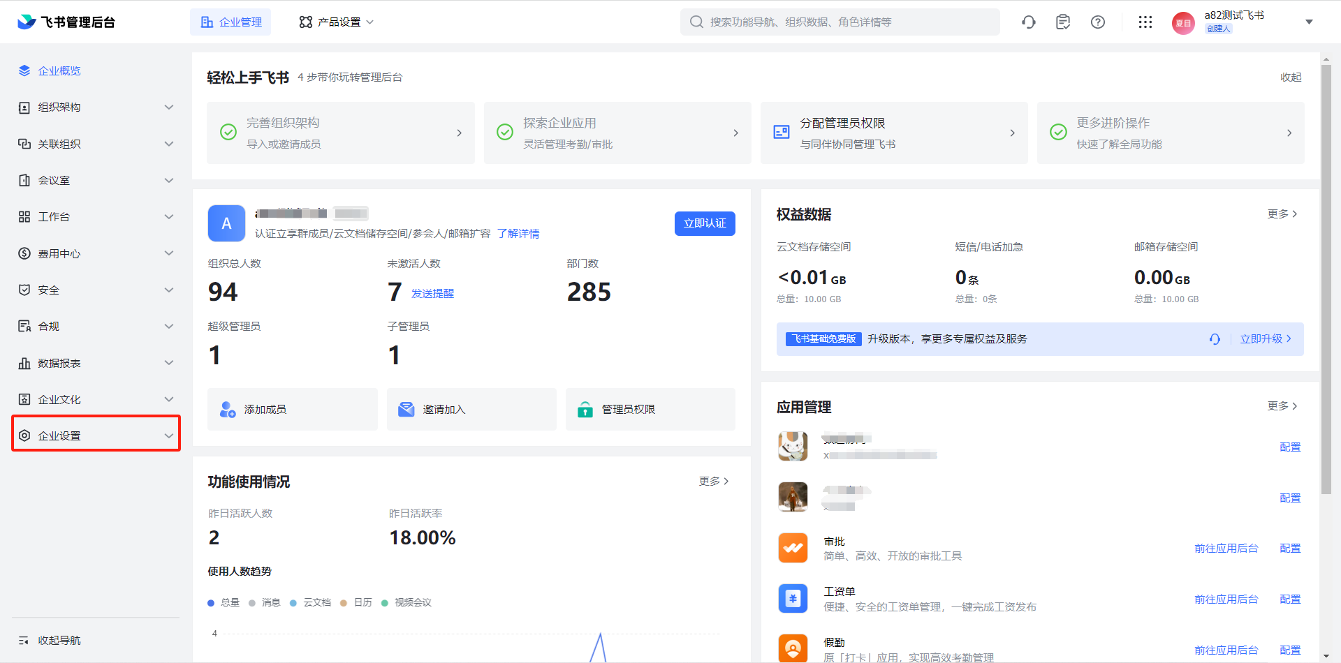Expand the 企业设置 menu chevron

point(168,435)
